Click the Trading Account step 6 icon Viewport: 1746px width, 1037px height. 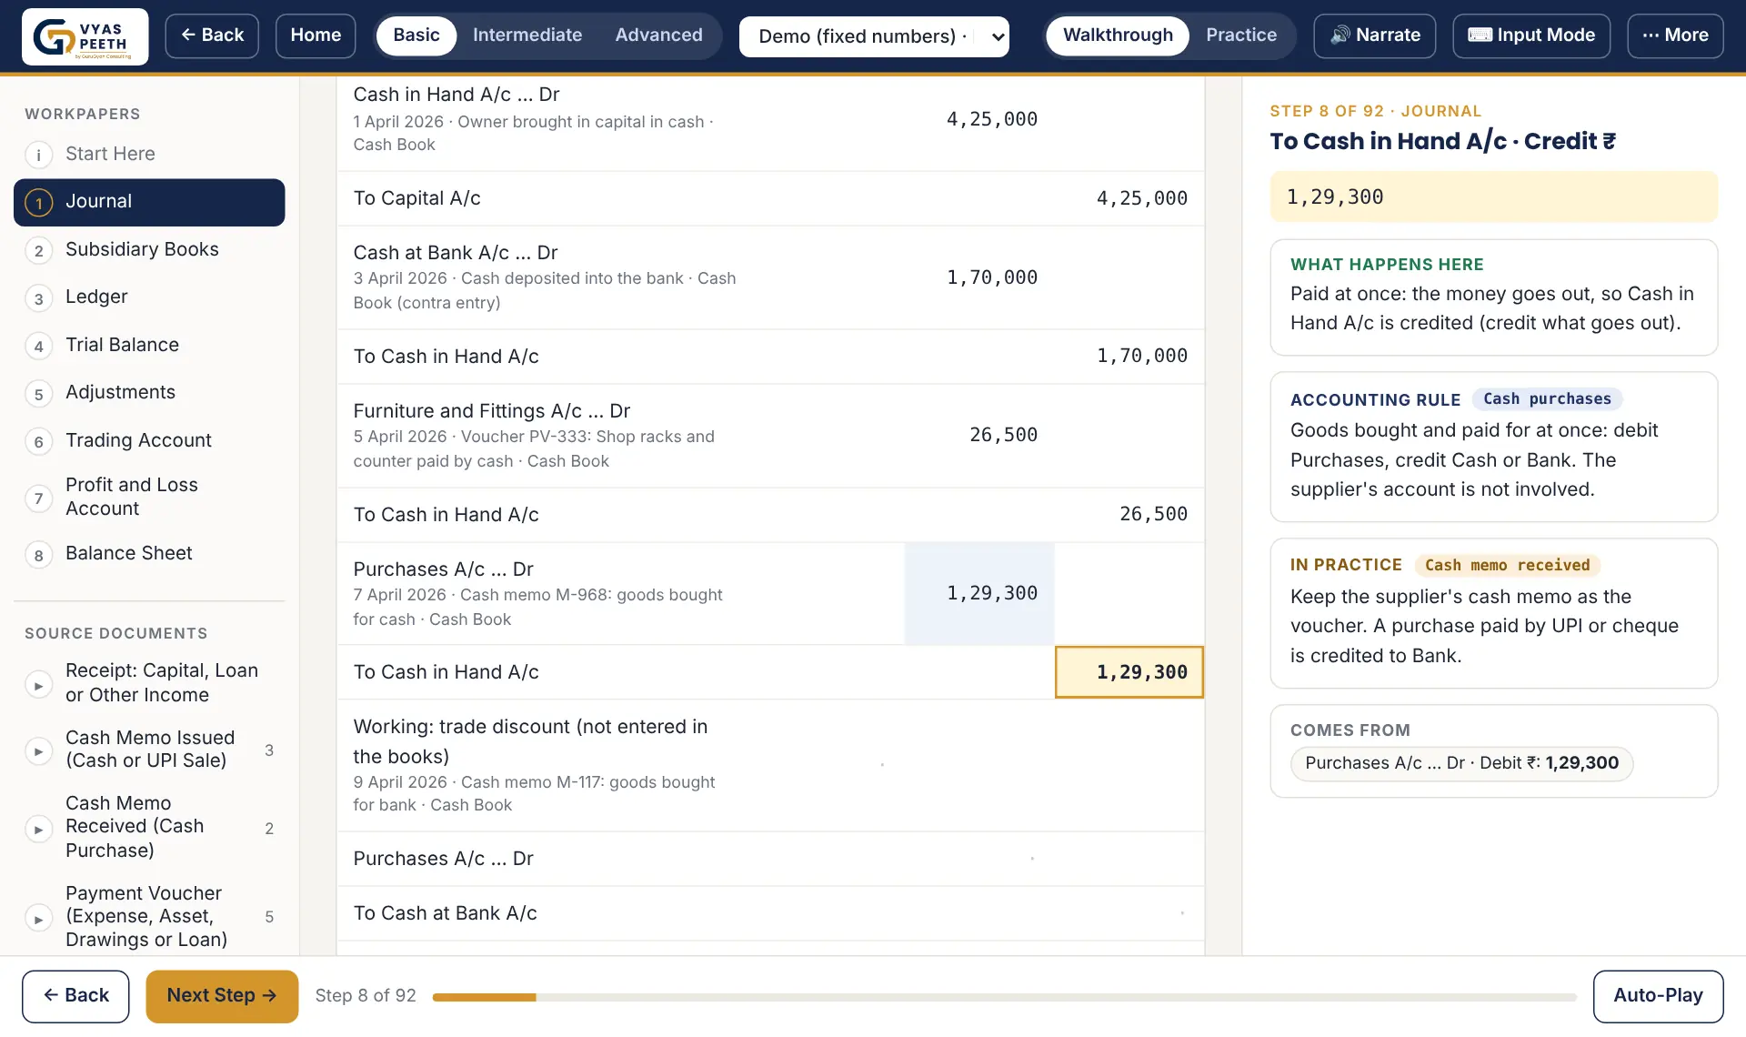38,441
